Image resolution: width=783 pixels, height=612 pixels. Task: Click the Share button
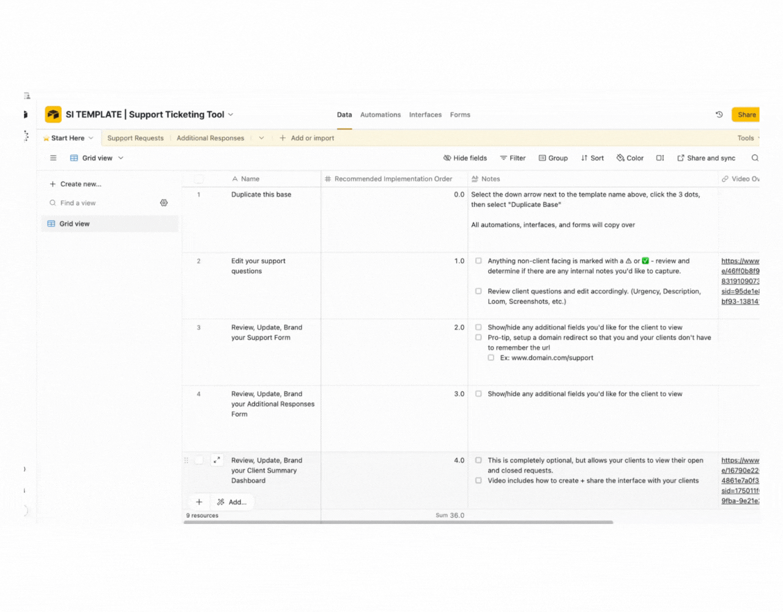click(x=746, y=114)
